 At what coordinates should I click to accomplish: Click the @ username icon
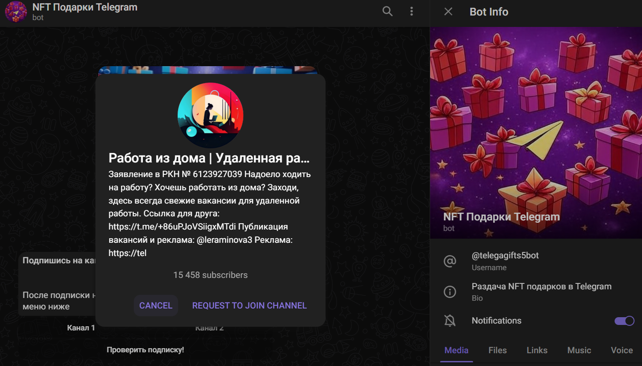(x=450, y=261)
